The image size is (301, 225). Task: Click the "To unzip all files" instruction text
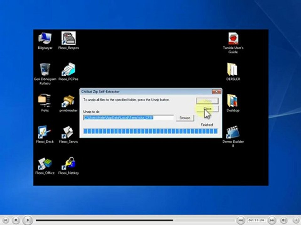click(126, 100)
